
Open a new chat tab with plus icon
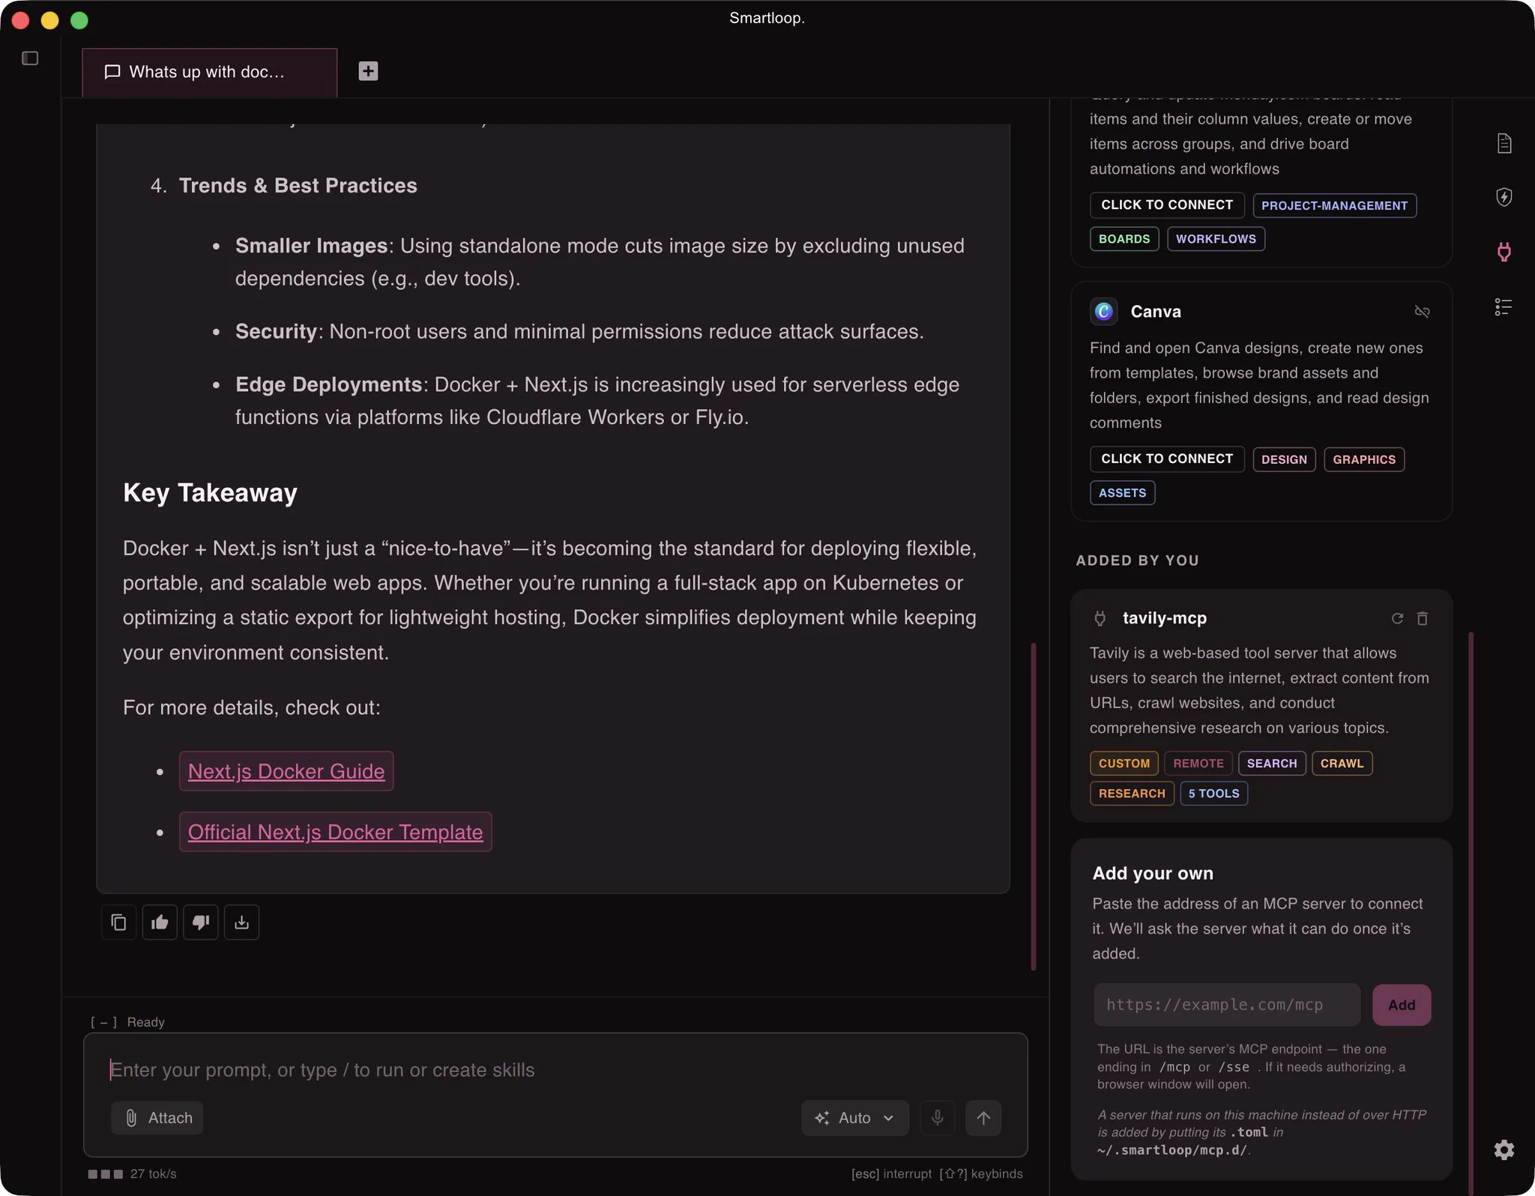click(368, 71)
